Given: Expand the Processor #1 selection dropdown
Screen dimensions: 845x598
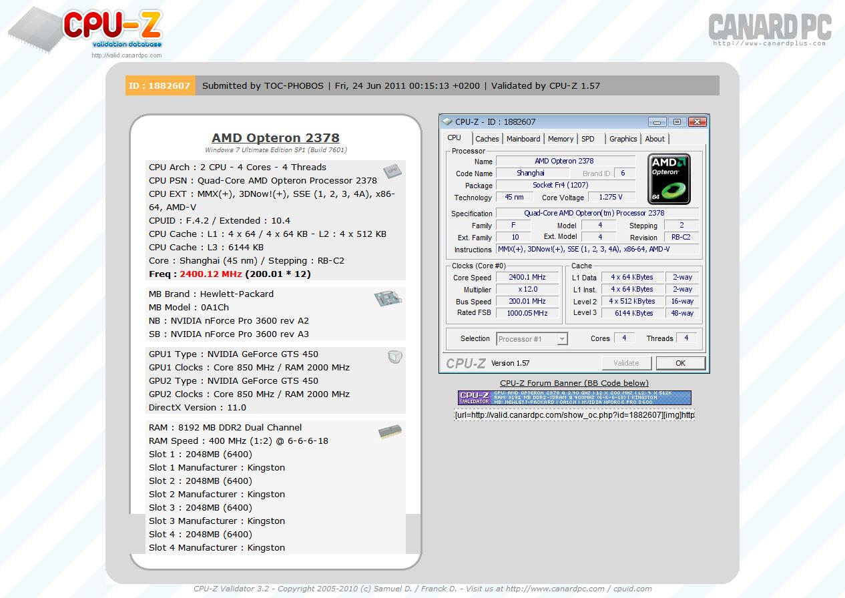Looking at the screenshot, I should point(562,339).
